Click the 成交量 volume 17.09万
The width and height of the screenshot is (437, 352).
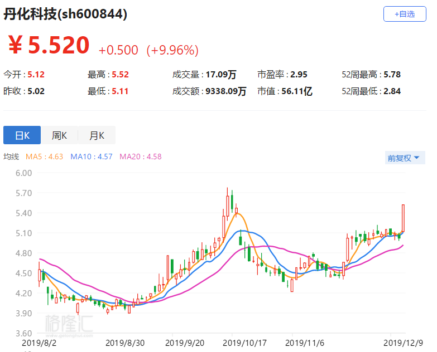click(221, 75)
